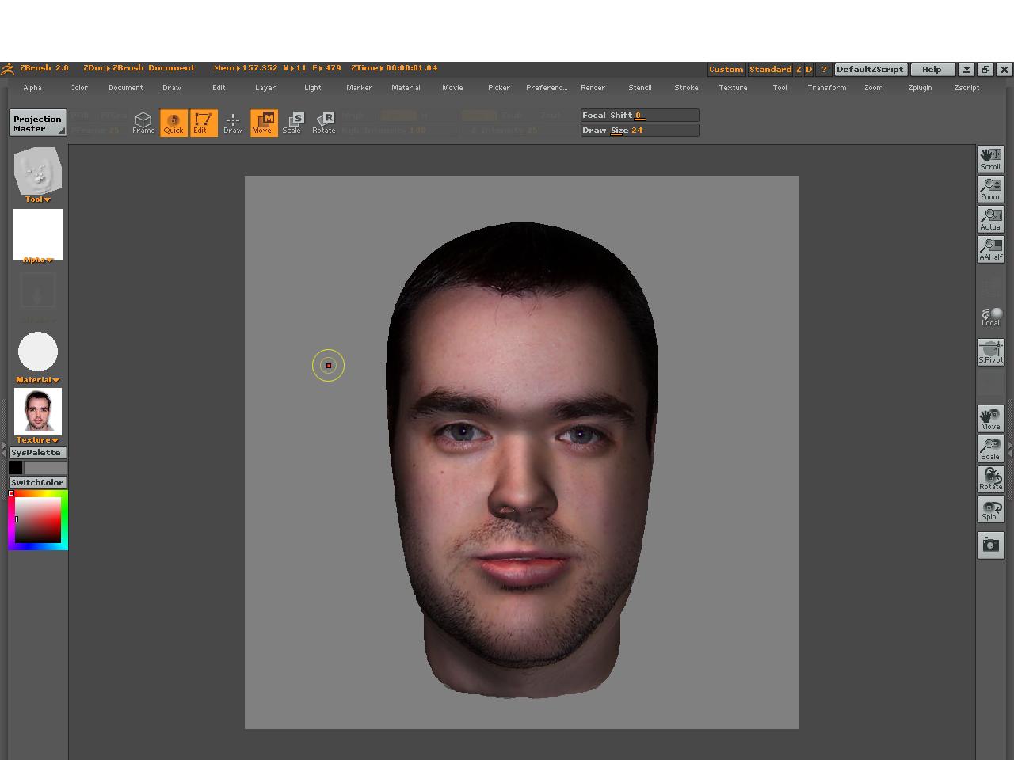This screenshot has height=760, width=1014.
Task: Adjust the Draw Size slider
Action: [639, 130]
